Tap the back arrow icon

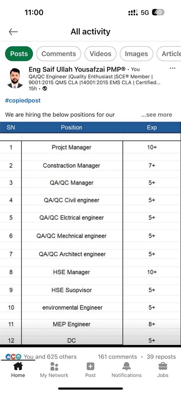[x=13, y=31]
